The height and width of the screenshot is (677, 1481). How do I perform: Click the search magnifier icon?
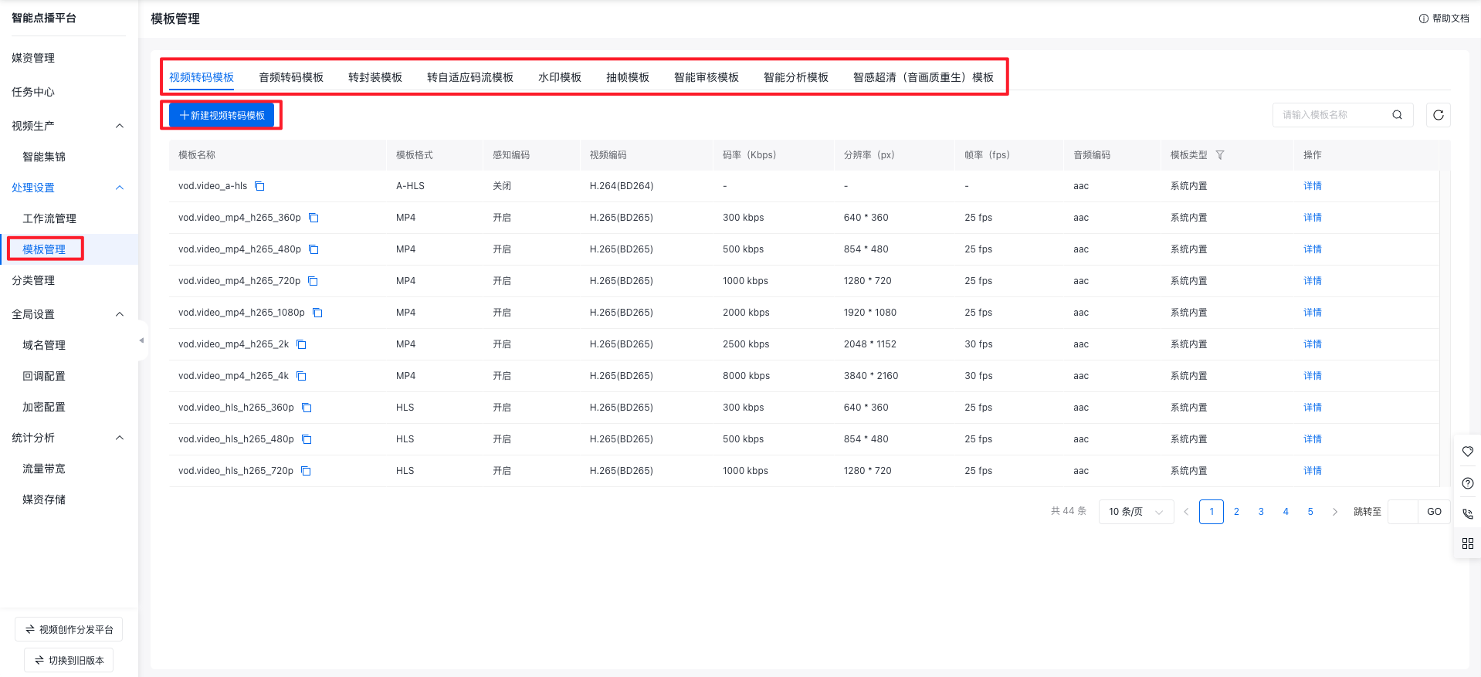(x=1397, y=115)
